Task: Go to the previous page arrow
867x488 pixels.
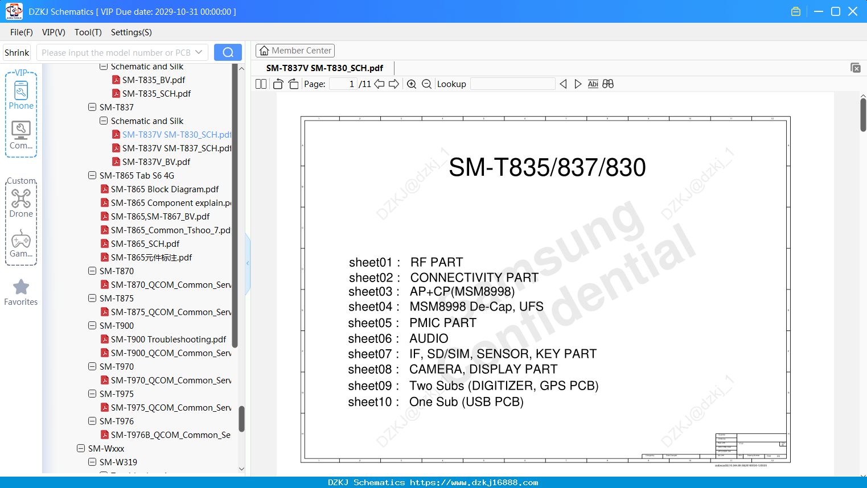Action: coord(379,84)
